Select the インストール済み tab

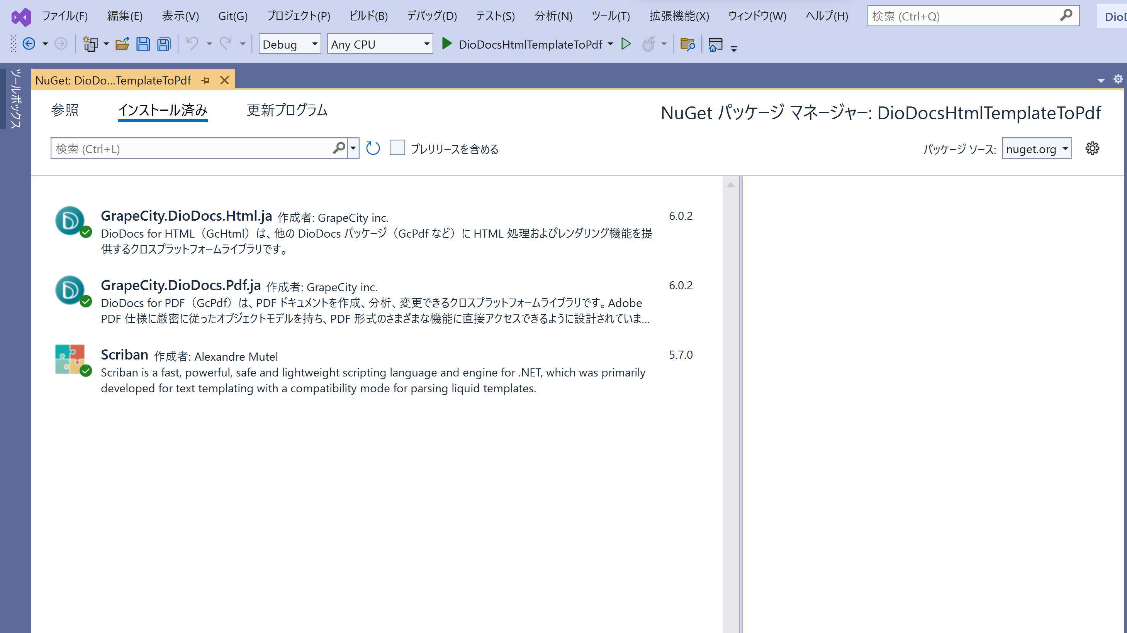163,110
